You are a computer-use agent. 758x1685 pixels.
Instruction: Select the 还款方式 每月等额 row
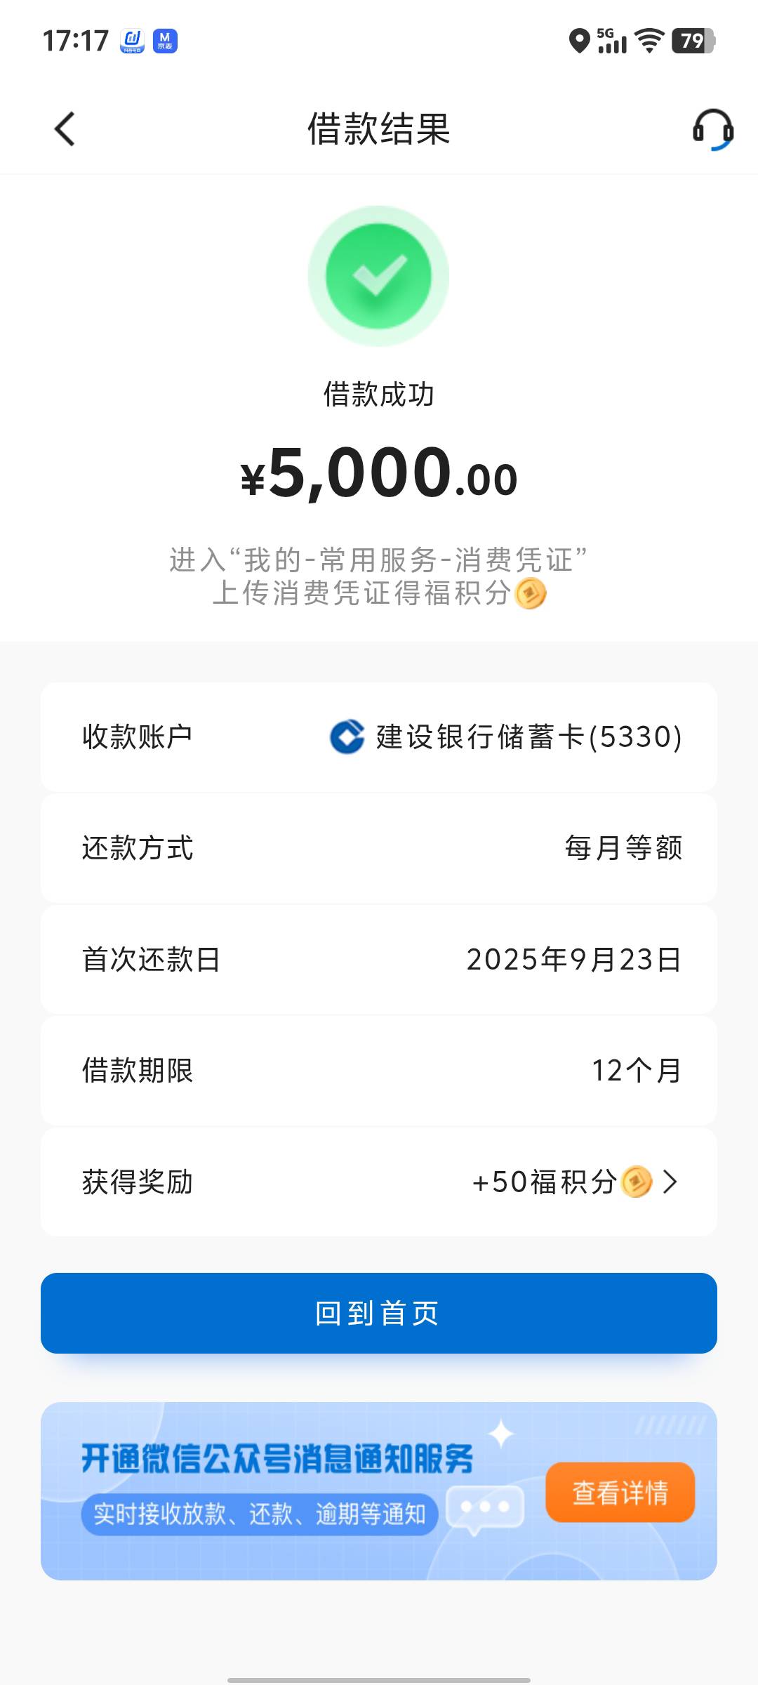pyautogui.click(x=379, y=848)
